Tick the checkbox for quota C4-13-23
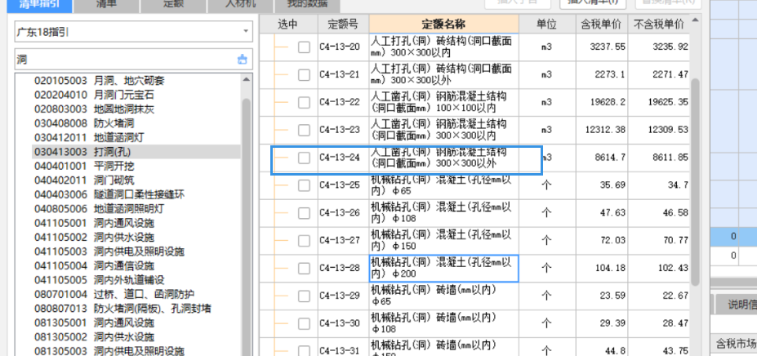This screenshot has height=356, width=757. click(304, 130)
